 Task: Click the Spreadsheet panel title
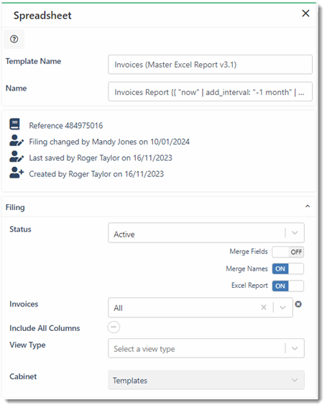[x=42, y=16]
